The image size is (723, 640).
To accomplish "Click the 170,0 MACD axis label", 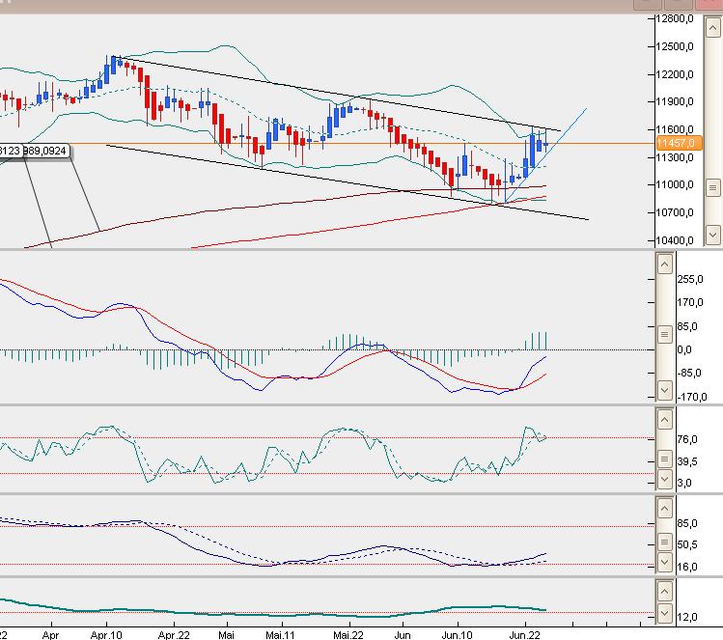I will click(x=690, y=302).
